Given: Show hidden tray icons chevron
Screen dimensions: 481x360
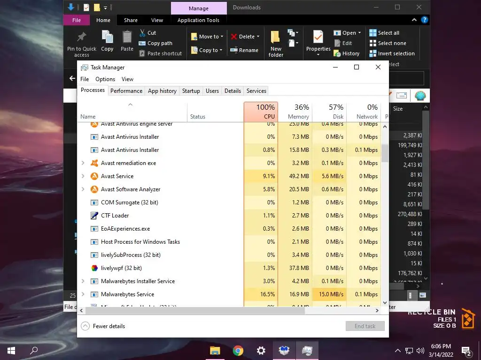Looking at the screenshot, I should 397,351.
